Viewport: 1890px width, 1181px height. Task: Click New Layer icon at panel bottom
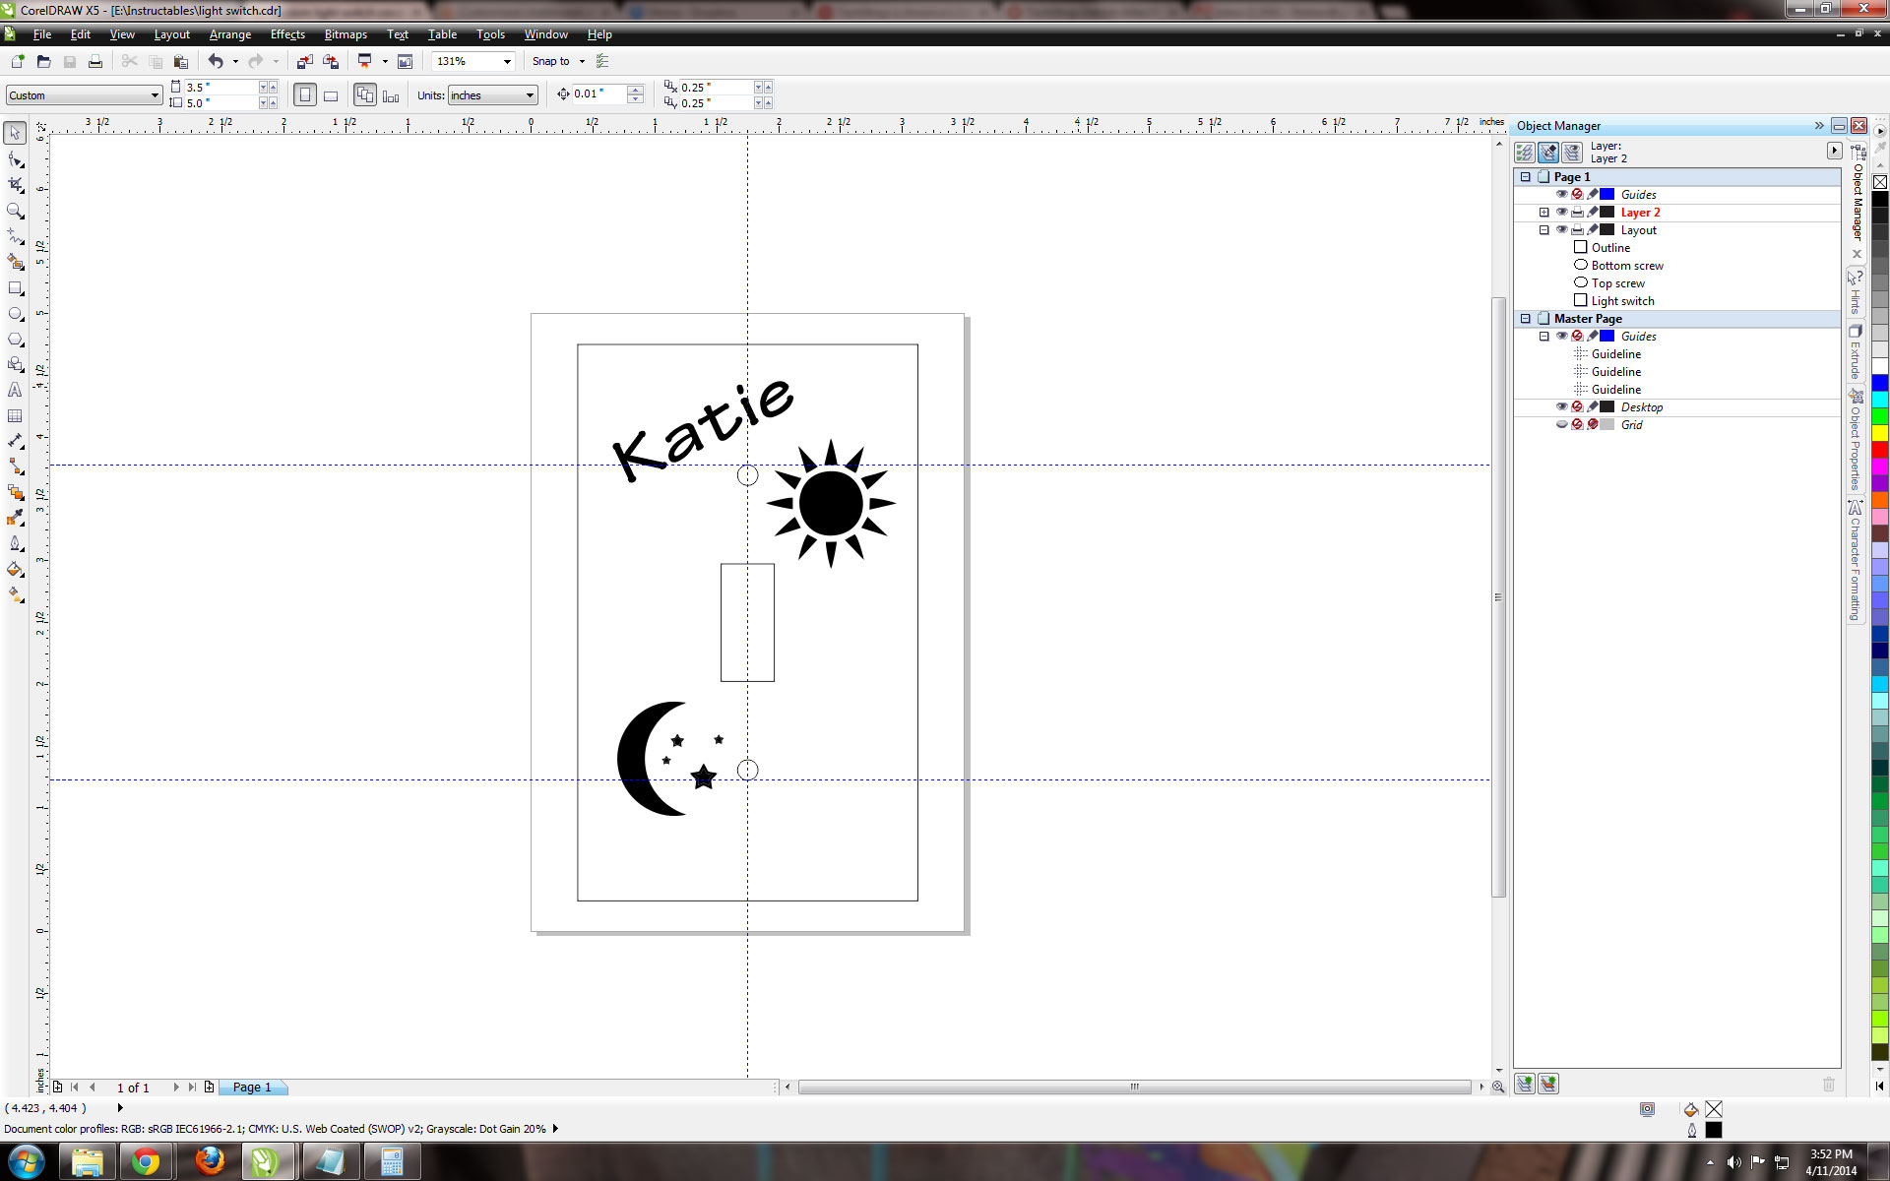point(1524,1084)
